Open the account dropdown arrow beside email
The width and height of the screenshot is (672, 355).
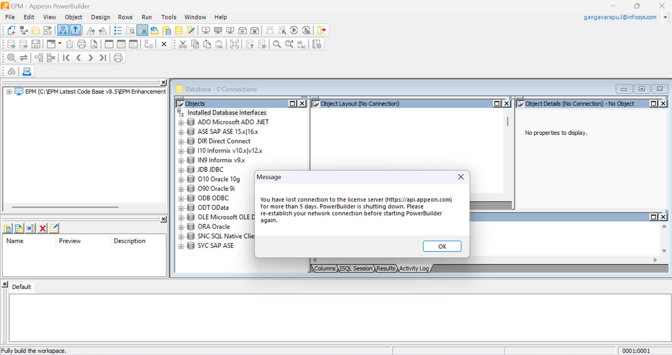pyautogui.click(x=665, y=17)
